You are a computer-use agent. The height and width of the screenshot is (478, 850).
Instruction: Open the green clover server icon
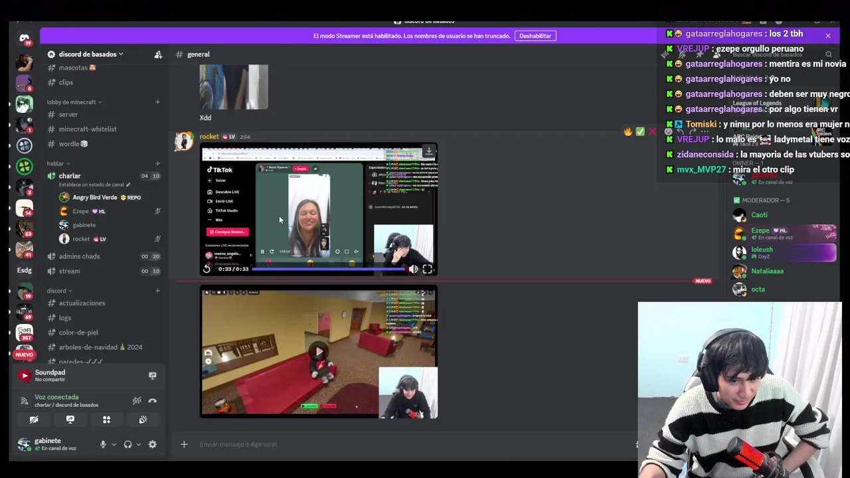[x=25, y=166]
